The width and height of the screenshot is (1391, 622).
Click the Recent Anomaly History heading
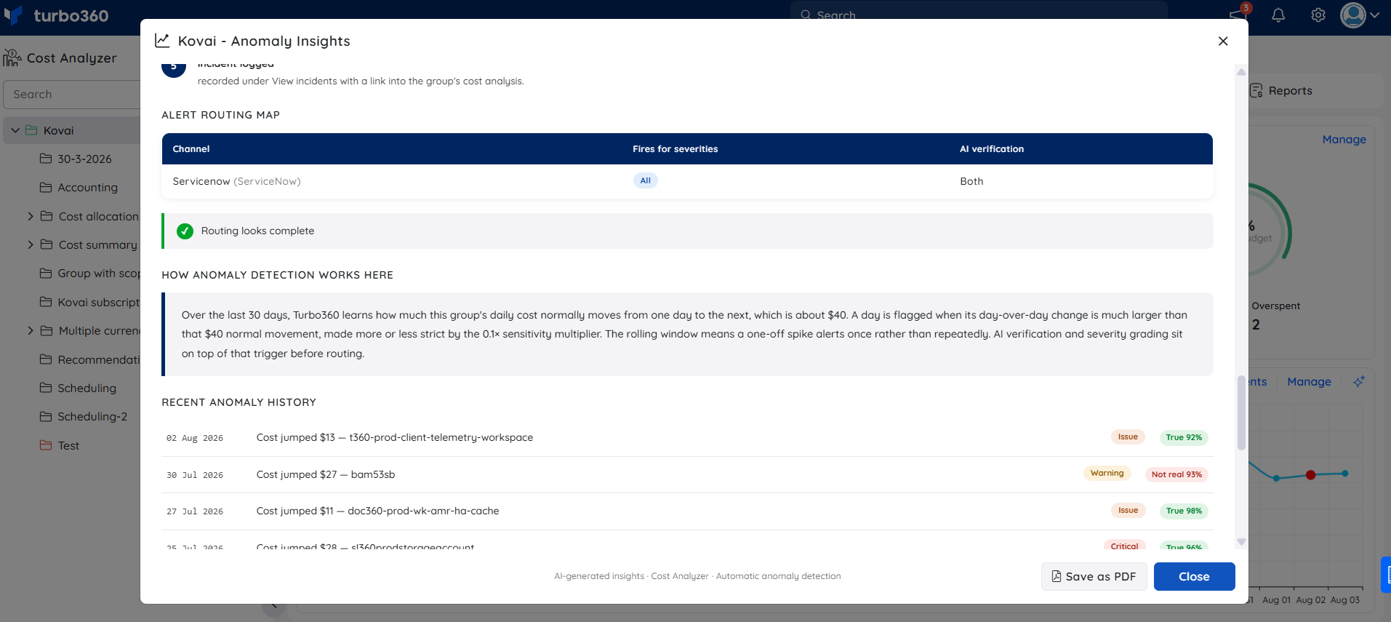238,402
